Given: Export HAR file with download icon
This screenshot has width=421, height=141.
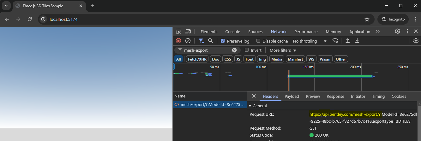Looking at the screenshot, I should coord(357,41).
